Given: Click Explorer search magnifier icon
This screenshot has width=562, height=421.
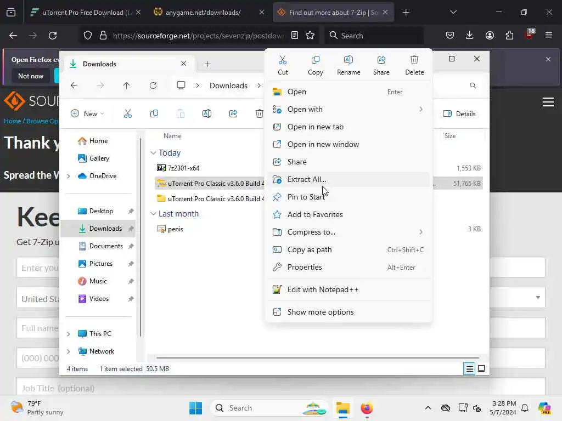Looking at the screenshot, I should (473, 86).
